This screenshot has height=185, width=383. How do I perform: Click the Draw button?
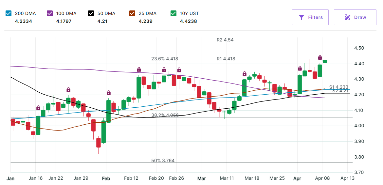355,17
